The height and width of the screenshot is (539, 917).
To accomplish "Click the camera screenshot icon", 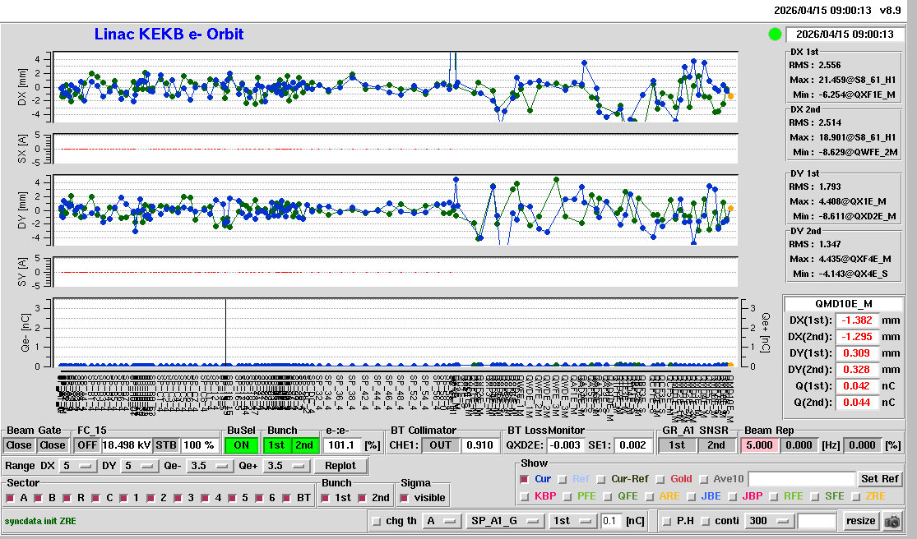I will 892,521.
